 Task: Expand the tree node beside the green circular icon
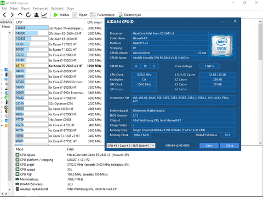tap(2, 97)
